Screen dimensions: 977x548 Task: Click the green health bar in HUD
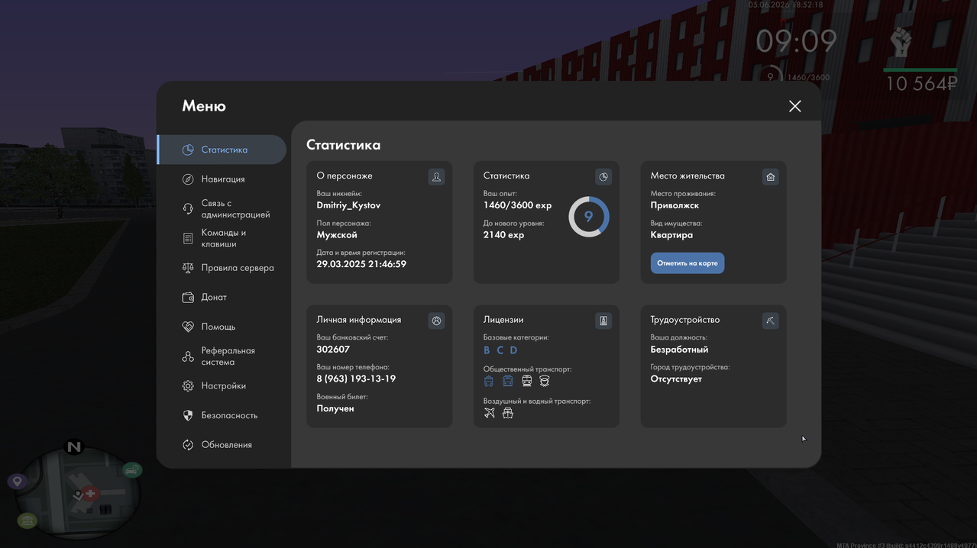[920, 69]
